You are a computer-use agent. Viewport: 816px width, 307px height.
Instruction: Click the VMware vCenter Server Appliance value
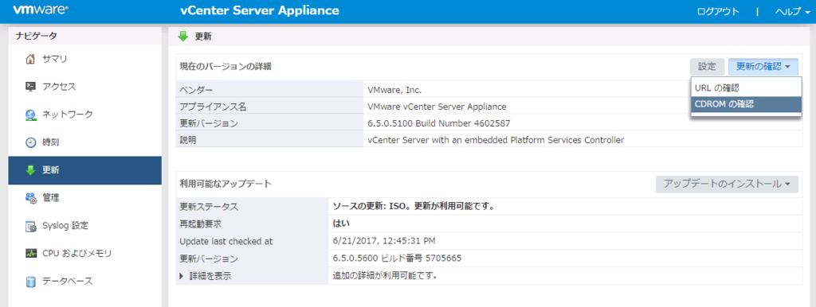click(437, 107)
